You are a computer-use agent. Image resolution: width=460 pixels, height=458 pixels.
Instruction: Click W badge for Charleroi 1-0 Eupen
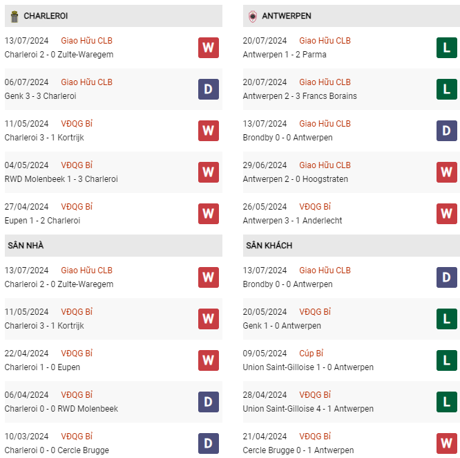tap(209, 360)
